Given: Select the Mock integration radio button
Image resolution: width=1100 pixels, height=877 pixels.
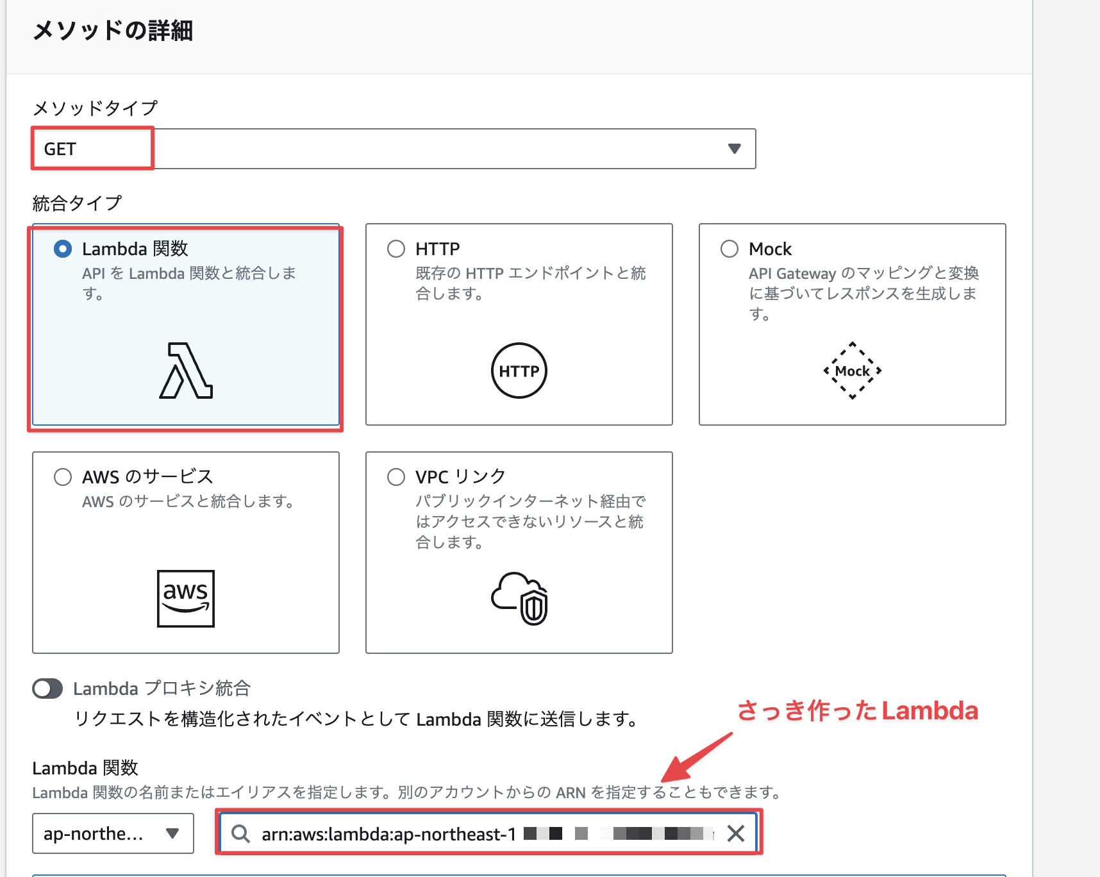Looking at the screenshot, I should [729, 249].
